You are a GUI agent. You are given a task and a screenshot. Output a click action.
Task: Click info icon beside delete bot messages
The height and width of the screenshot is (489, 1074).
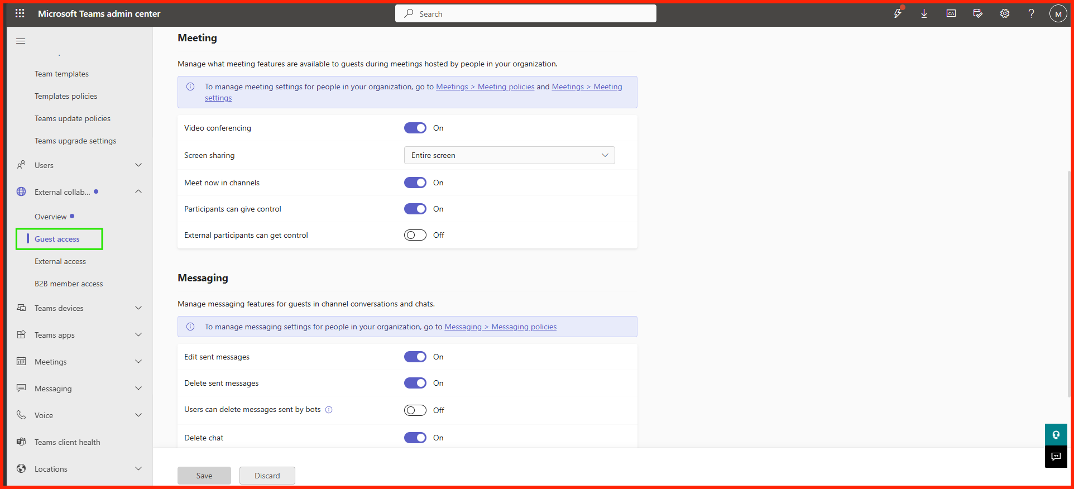(329, 410)
